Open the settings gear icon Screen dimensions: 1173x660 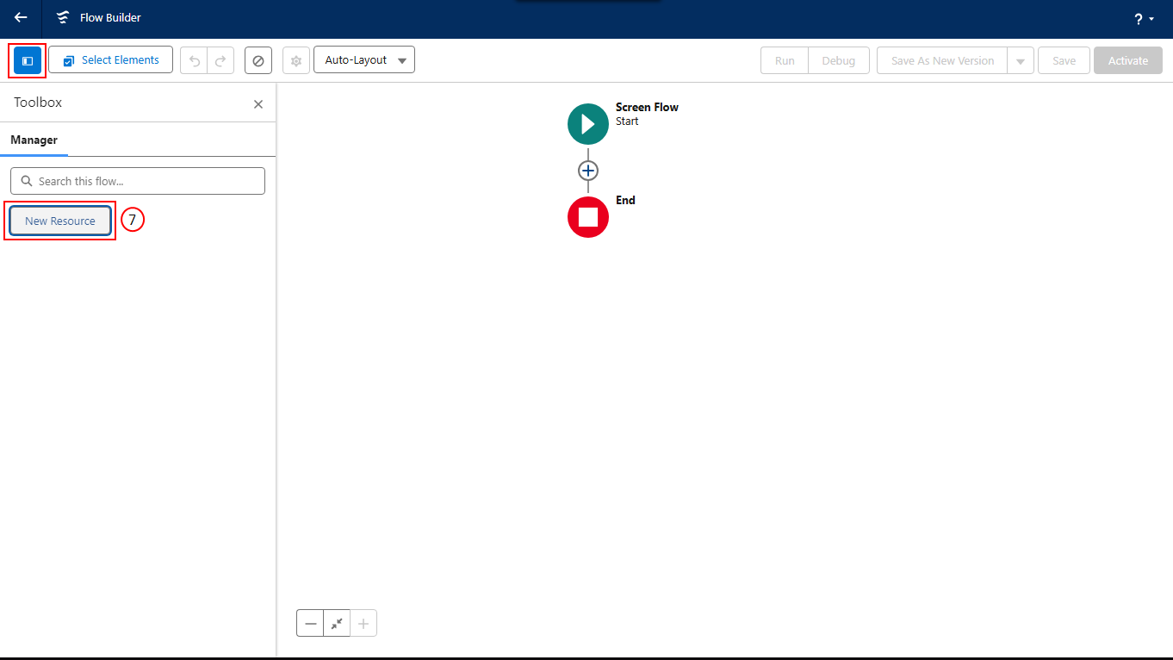(x=296, y=60)
